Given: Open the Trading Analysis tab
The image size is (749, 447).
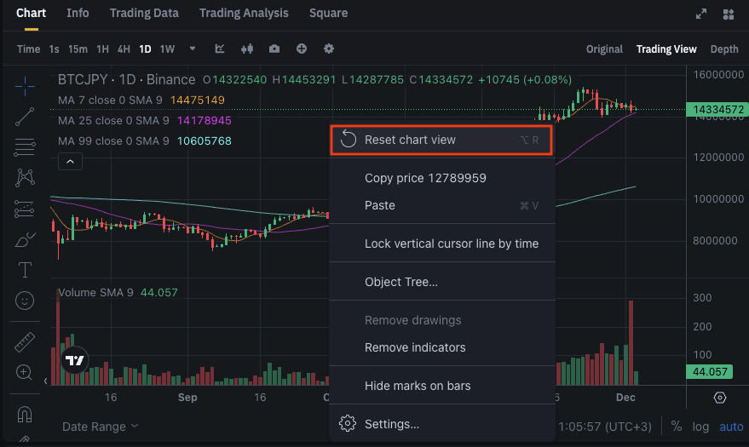Looking at the screenshot, I should pyautogui.click(x=244, y=13).
